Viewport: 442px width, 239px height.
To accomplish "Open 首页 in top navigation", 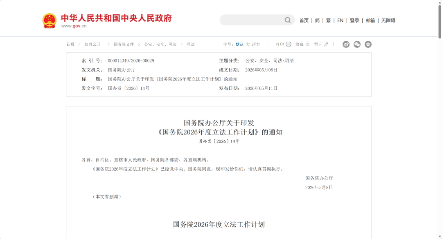I will pos(304,20).
